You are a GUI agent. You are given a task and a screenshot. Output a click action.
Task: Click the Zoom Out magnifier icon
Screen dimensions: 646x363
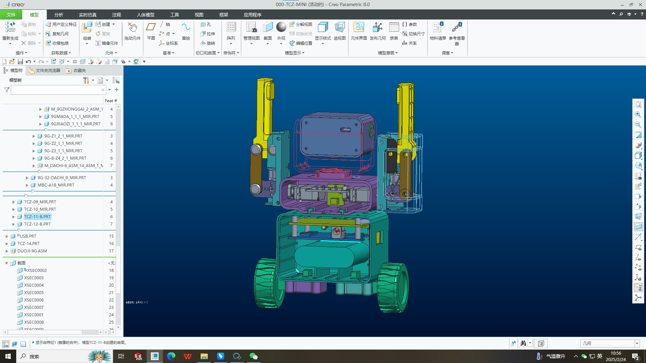[x=638, y=125]
